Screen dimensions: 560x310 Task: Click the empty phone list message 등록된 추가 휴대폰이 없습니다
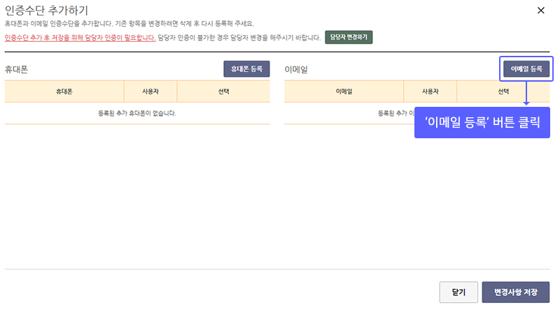click(137, 113)
